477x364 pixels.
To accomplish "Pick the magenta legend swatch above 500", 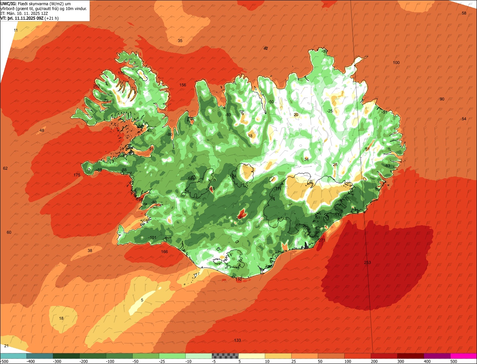I will tap(464, 356).
